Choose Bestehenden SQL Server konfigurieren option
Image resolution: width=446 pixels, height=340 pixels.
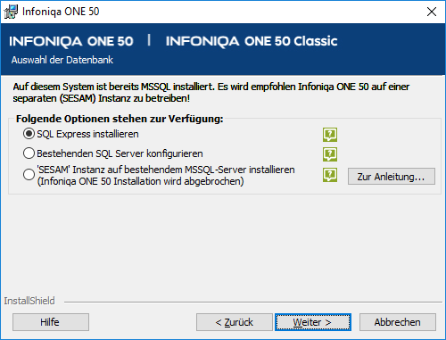29,153
